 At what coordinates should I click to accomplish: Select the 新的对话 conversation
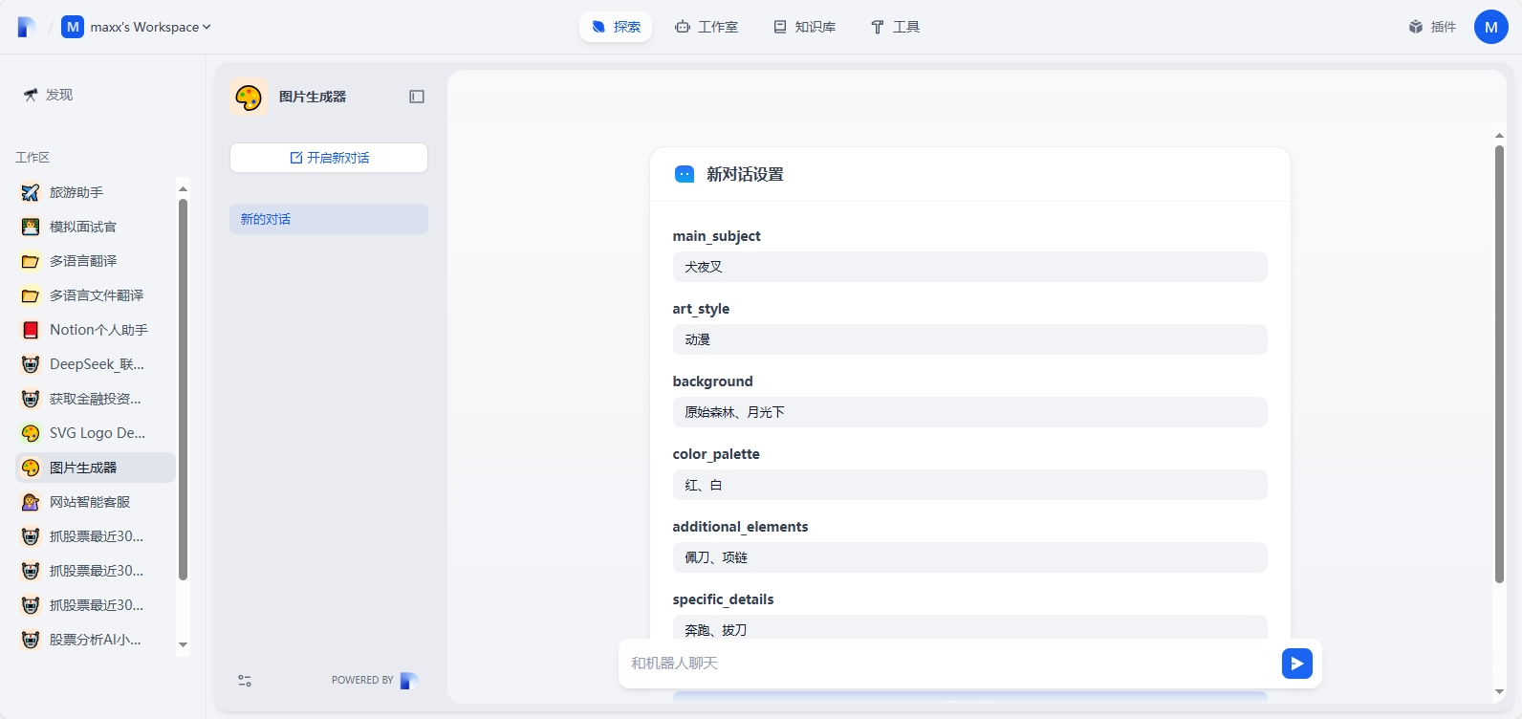click(x=329, y=219)
